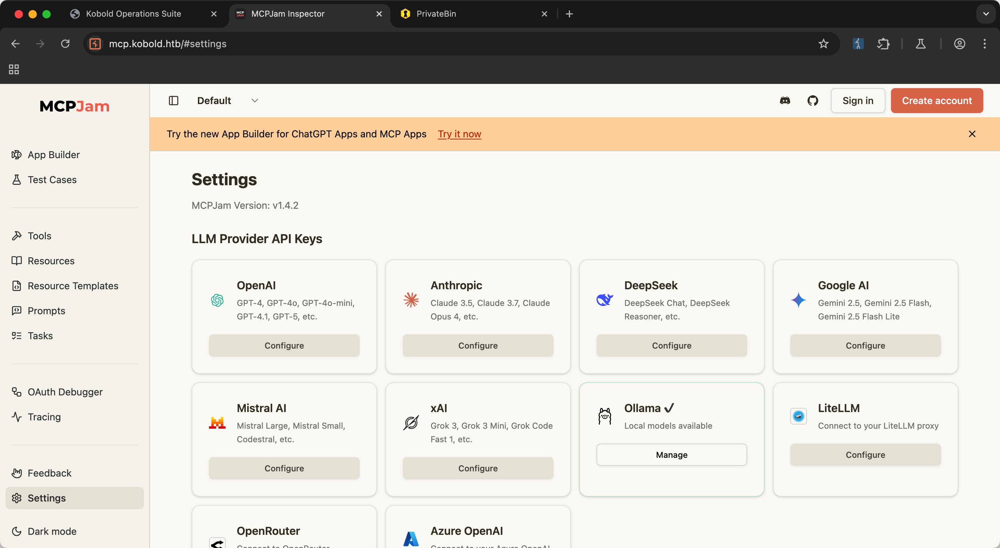Configure the LiteLLM proxy
1000x548 pixels.
(865, 455)
